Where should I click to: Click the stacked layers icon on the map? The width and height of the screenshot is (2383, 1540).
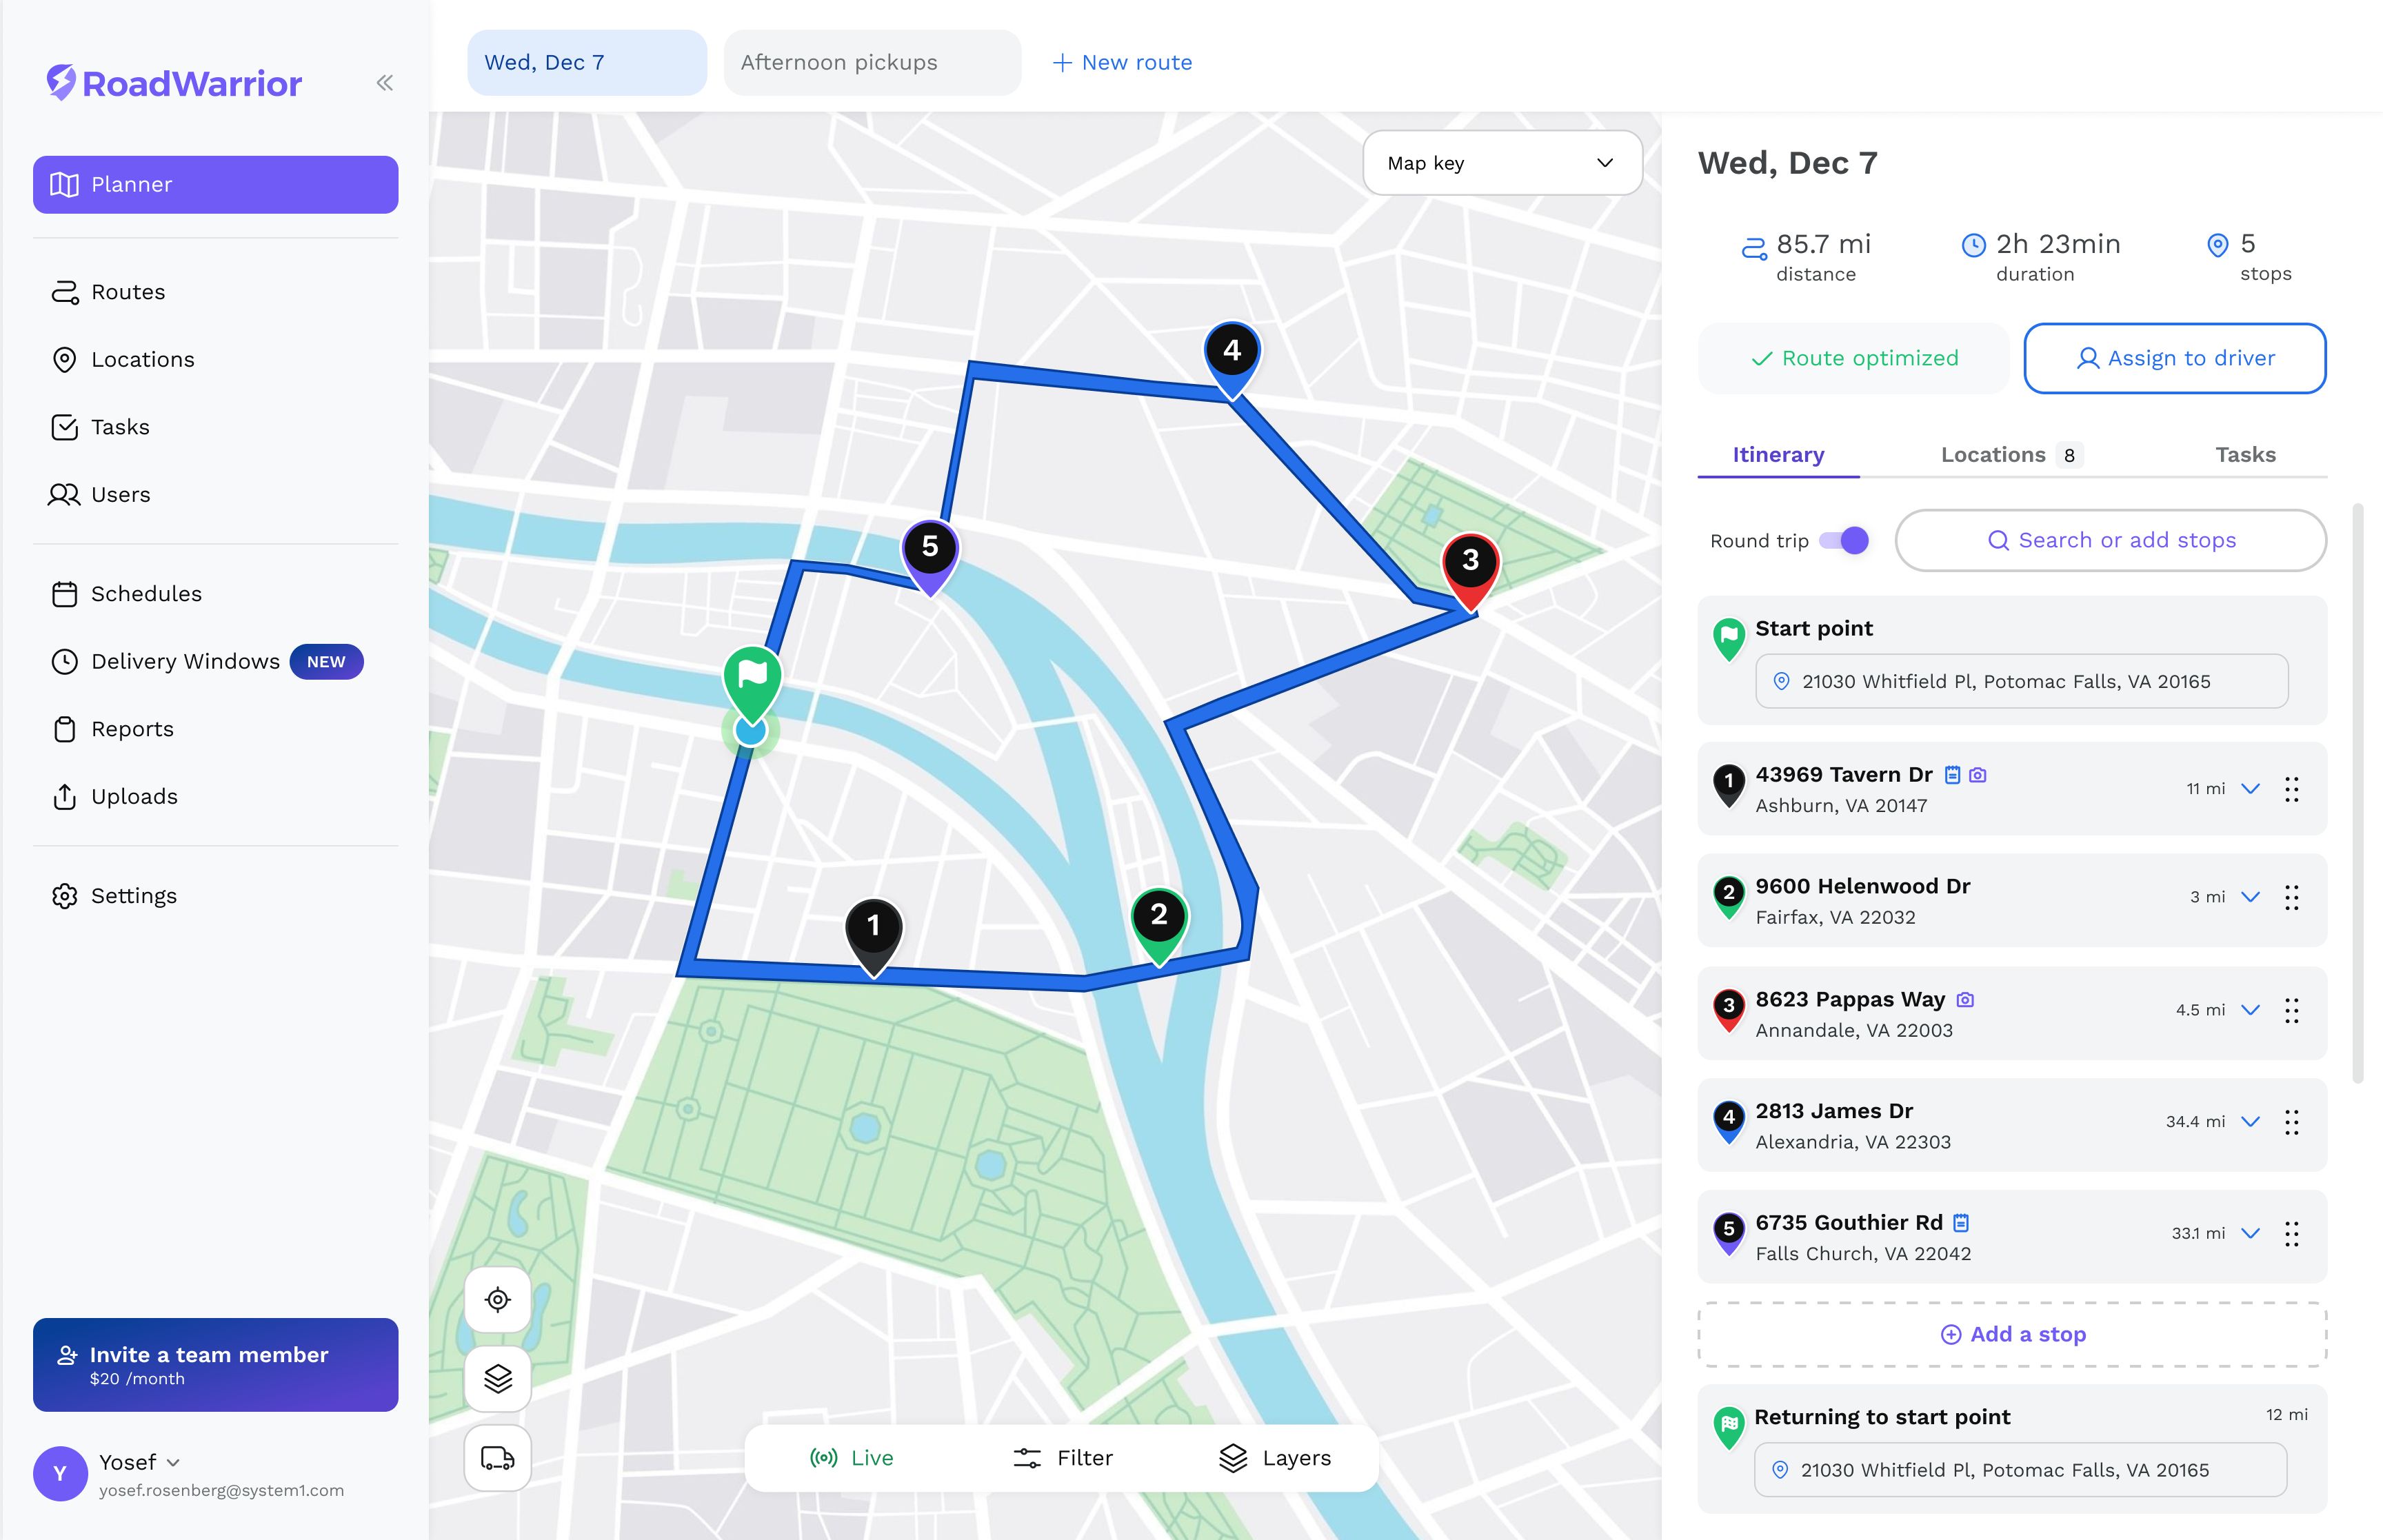pyautogui.click(x=498, y=1378)
